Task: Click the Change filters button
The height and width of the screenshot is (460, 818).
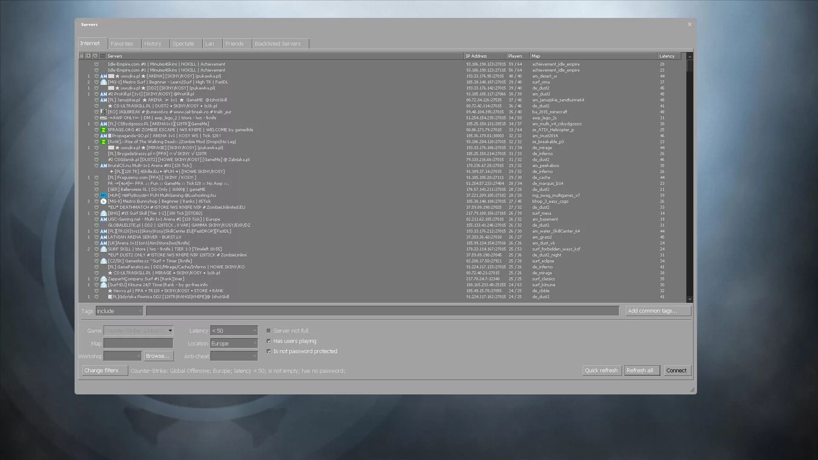Action: click(101, 370)
